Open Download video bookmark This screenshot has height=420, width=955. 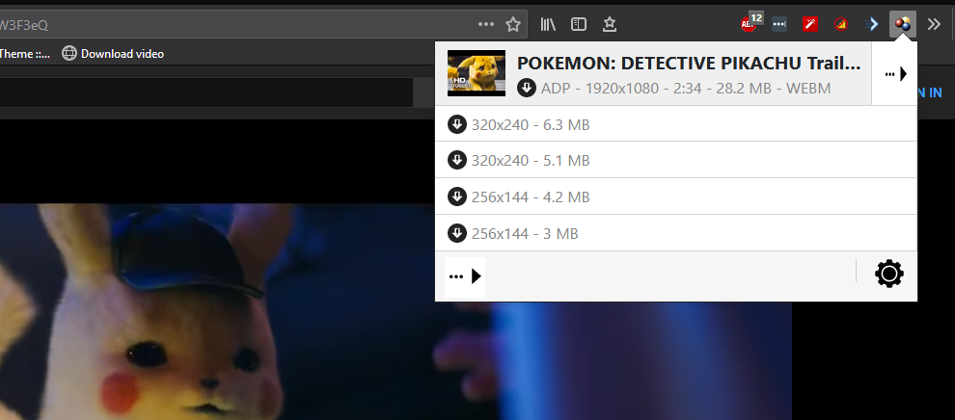point(113,54)
